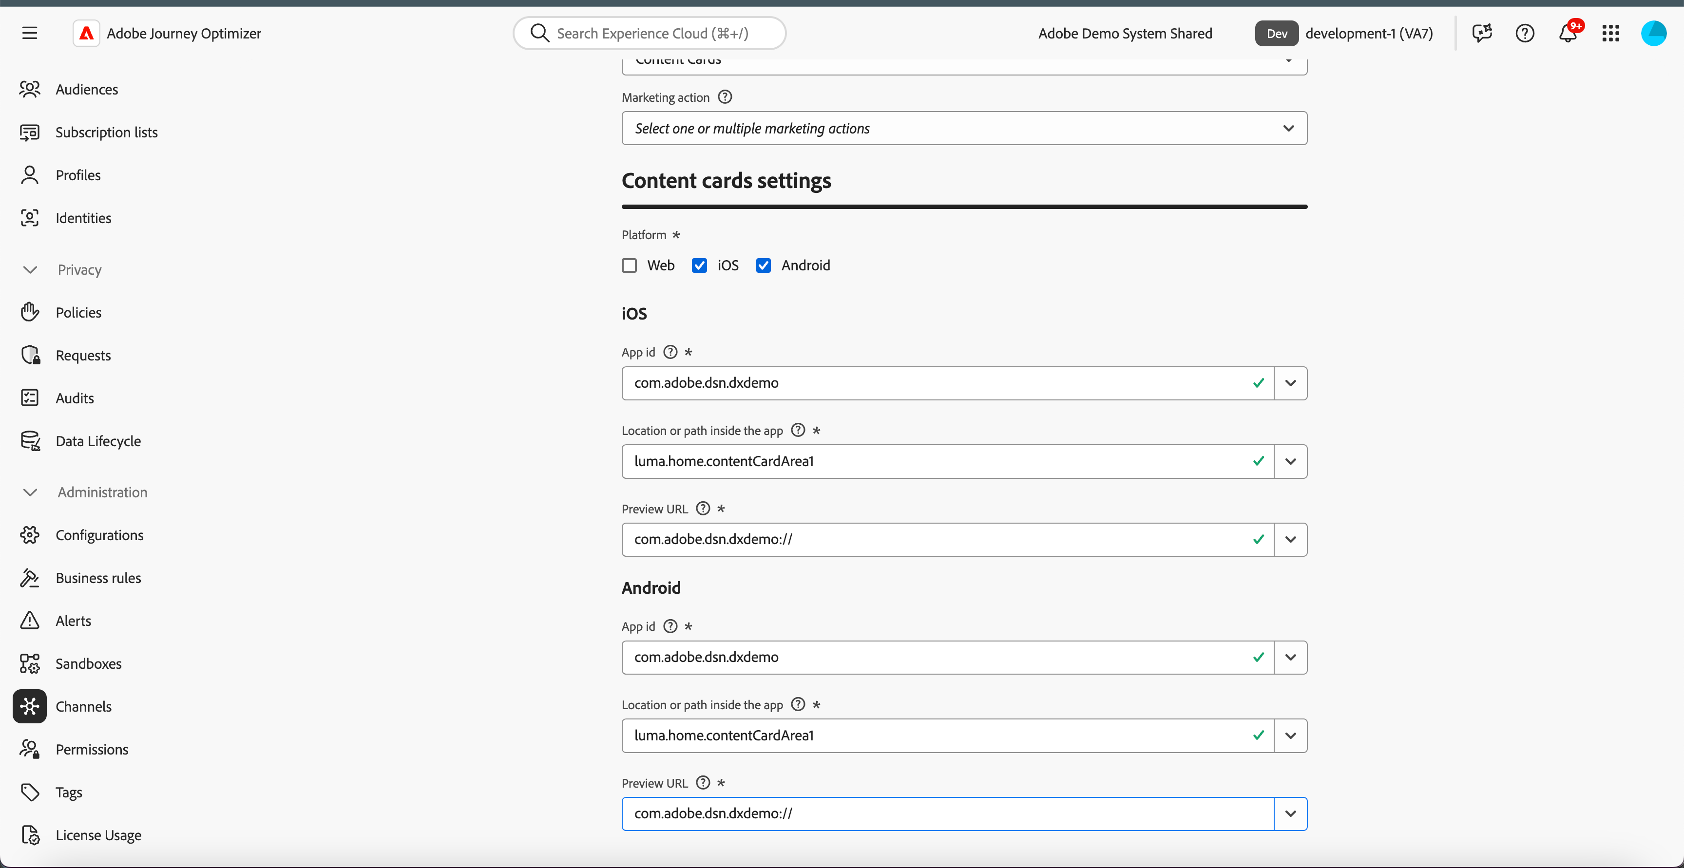
Task: Open the apps grid switcher
Action: 1611,33
